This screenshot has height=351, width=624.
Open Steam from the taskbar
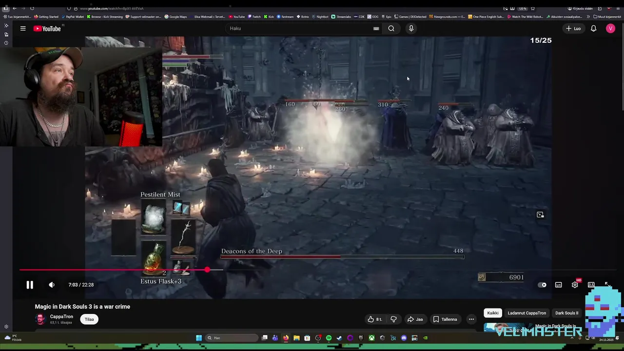339,338
